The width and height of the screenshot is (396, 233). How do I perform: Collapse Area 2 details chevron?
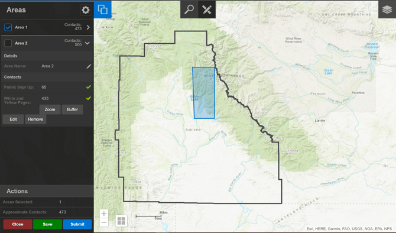pyautogui.click(x=87, y=43)
